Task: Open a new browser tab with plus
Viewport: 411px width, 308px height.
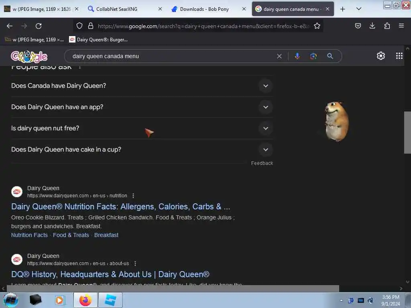Action: click(x=343, y=9)
